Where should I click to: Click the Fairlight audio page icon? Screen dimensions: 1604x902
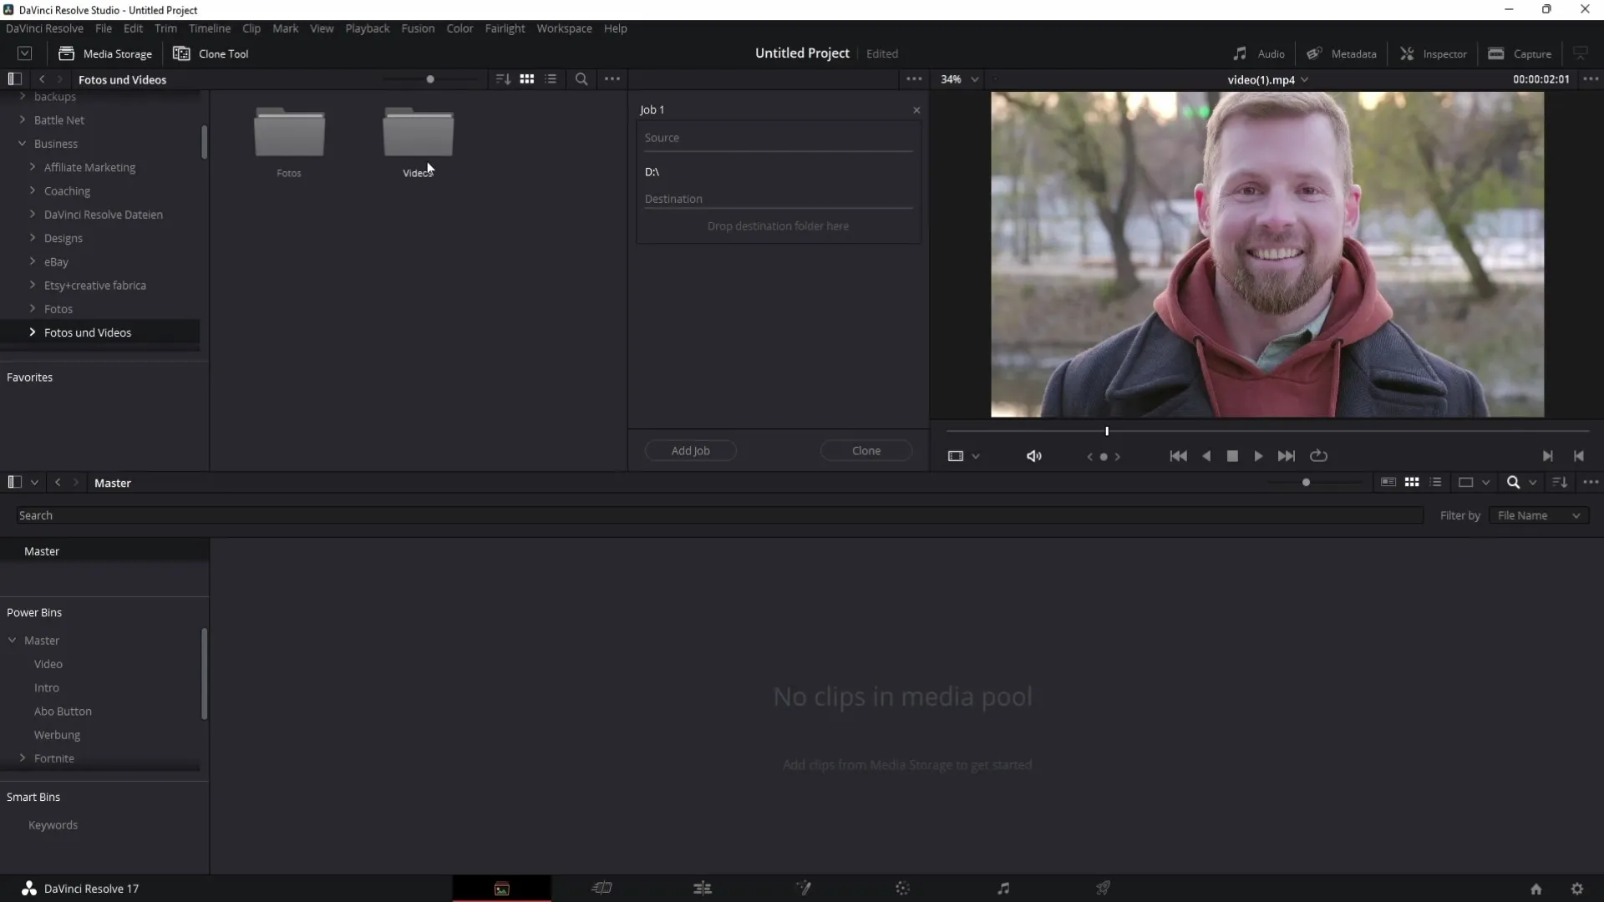point(1003,888)
